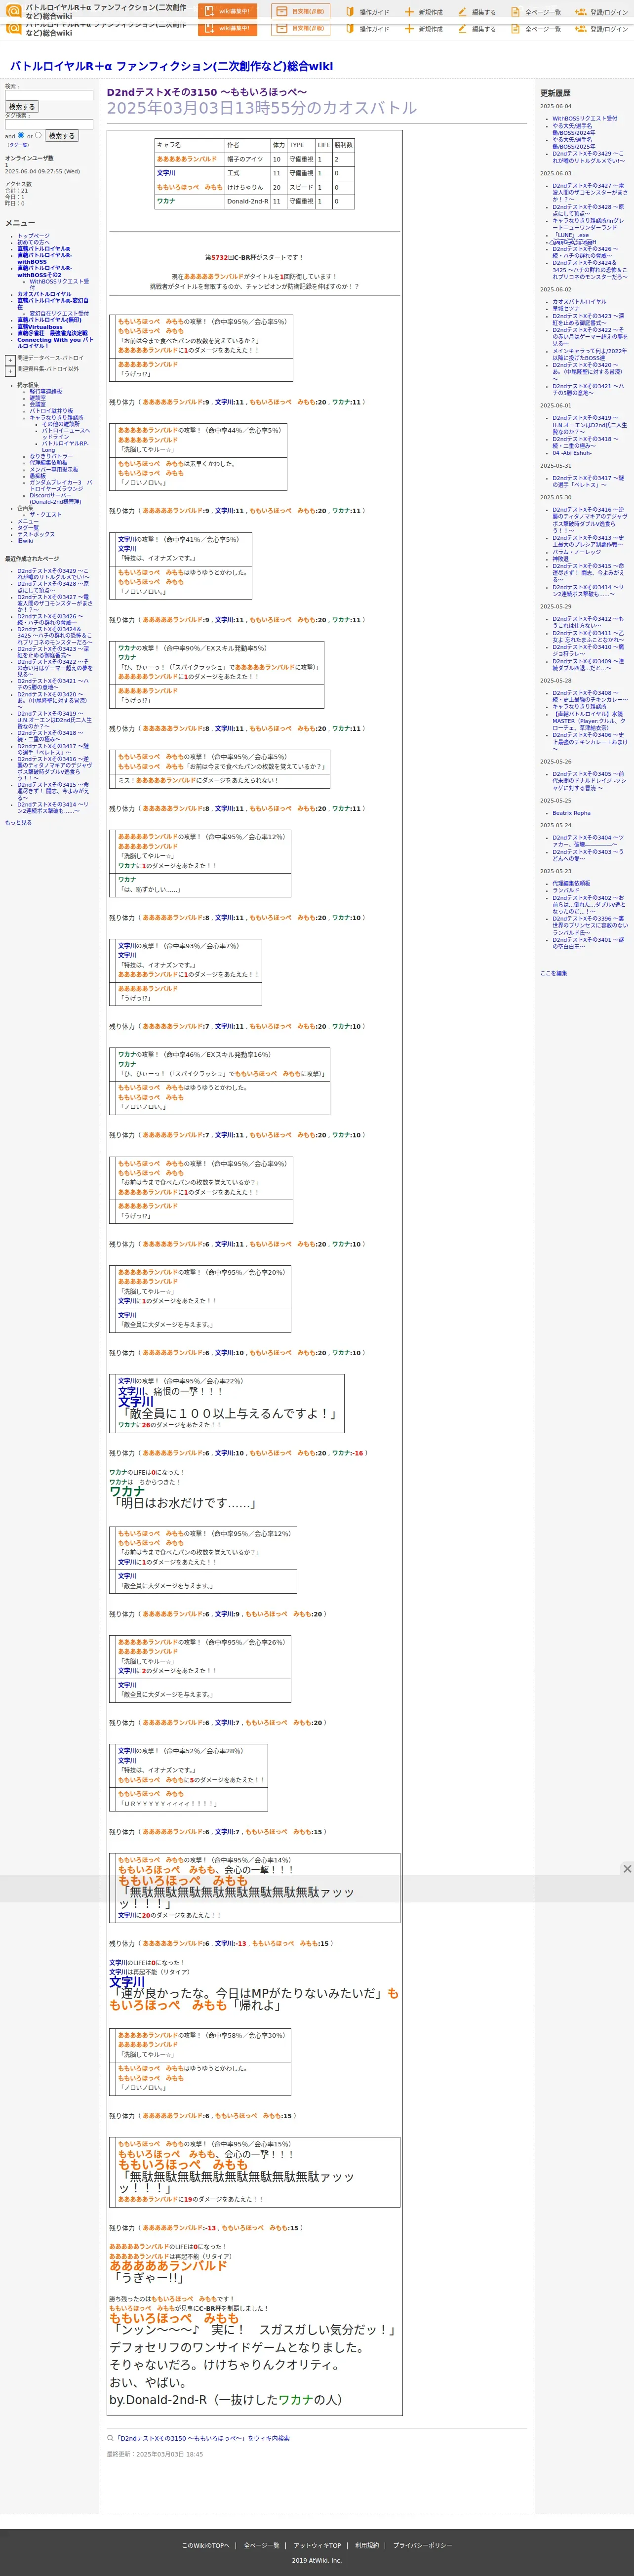Open 全ページ一覧 in the footer
Viewport: 634px width, 2576px height.
(x=262, y=2545)
